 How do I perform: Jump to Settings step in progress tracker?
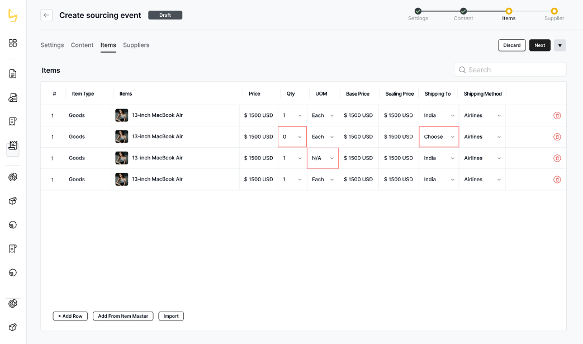click(x=418, y=11)
